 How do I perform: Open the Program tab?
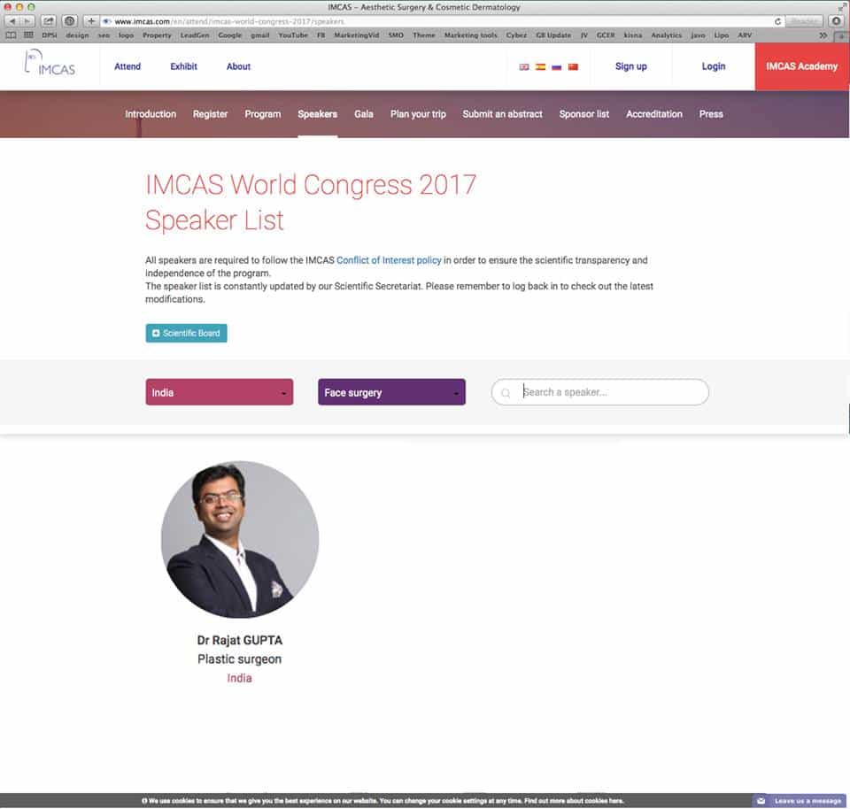click(262, 114)
